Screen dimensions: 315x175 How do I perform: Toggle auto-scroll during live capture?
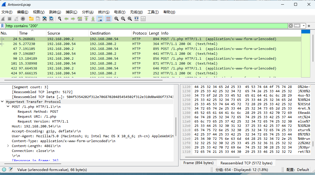100,19
